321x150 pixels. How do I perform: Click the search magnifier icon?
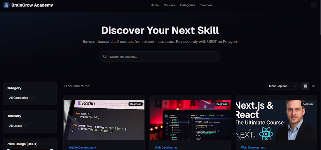(105, 57)
